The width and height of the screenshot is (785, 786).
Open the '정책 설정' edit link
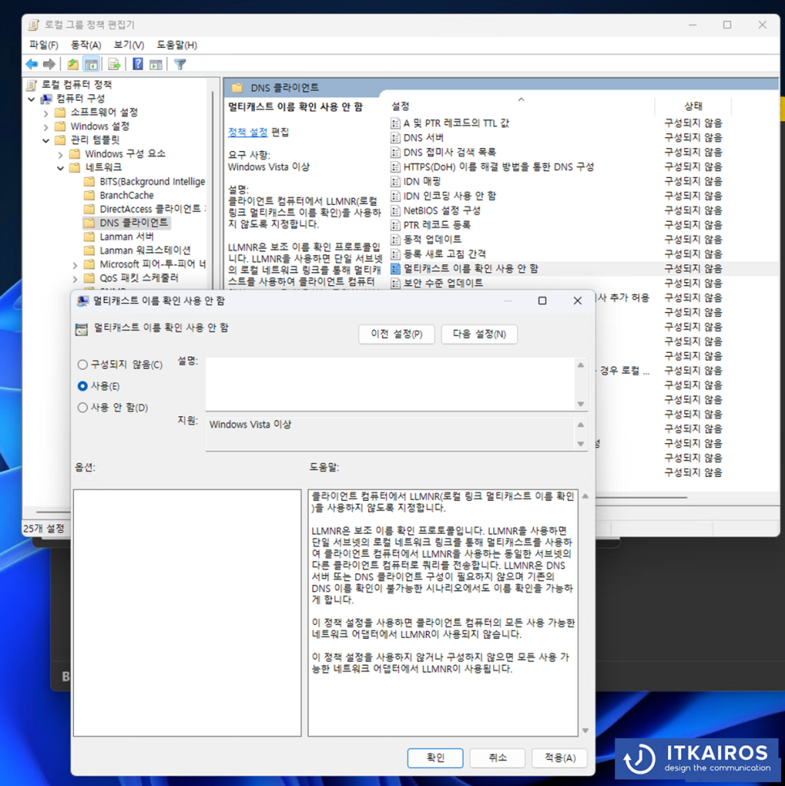pos(248,132)
